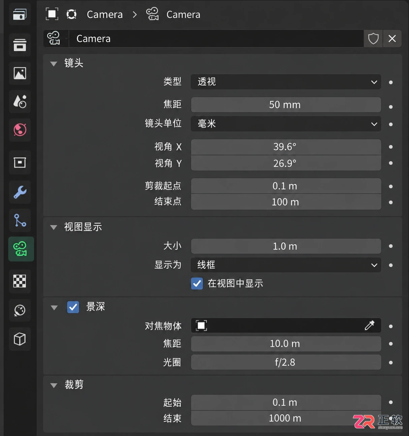The height and width of the screenshot is (436, 409).
Task: Open the Modifiers wrench tab
Action: tap(20, 192)
